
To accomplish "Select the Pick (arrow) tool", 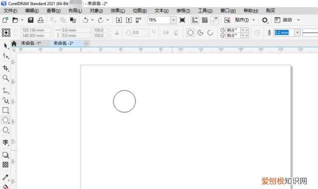I will 6,46.
